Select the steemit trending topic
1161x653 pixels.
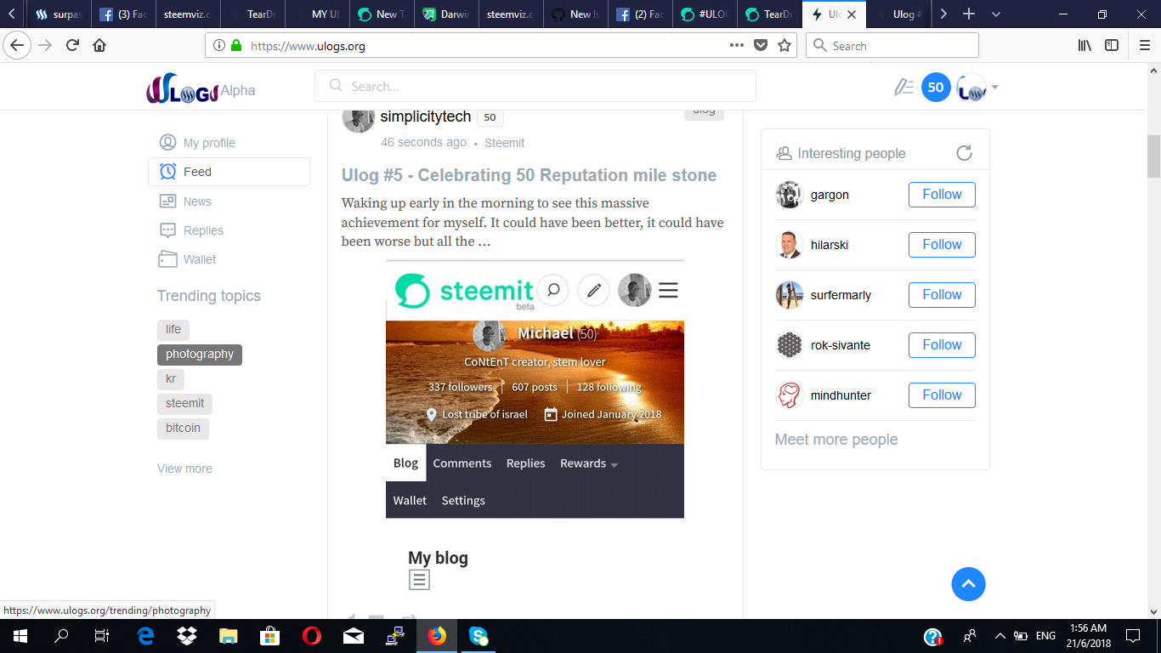184,403
